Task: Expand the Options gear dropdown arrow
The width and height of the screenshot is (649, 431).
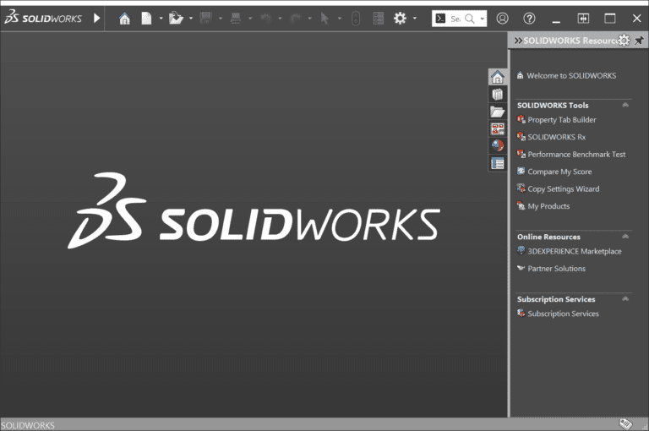Action: click(x=415, y=19)
